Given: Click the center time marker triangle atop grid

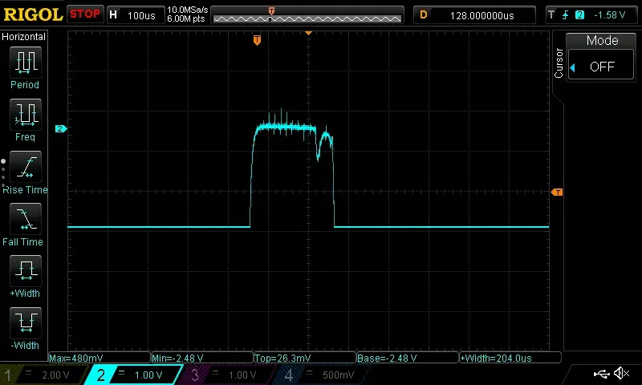Looking at the screenshot, I should point(309,33).
